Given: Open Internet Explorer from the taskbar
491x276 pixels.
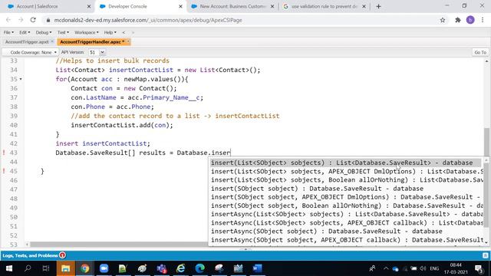Looking at the screenshot, I should pos(181,268).
